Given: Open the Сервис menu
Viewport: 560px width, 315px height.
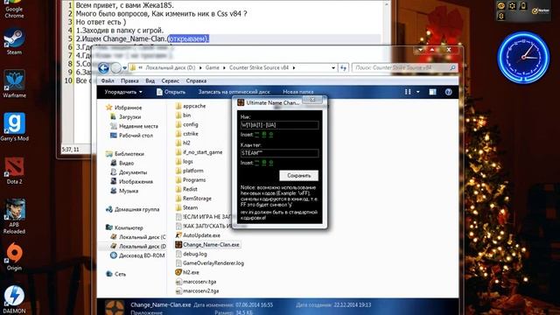Looking at the screenshot, I should pos(171,80).
